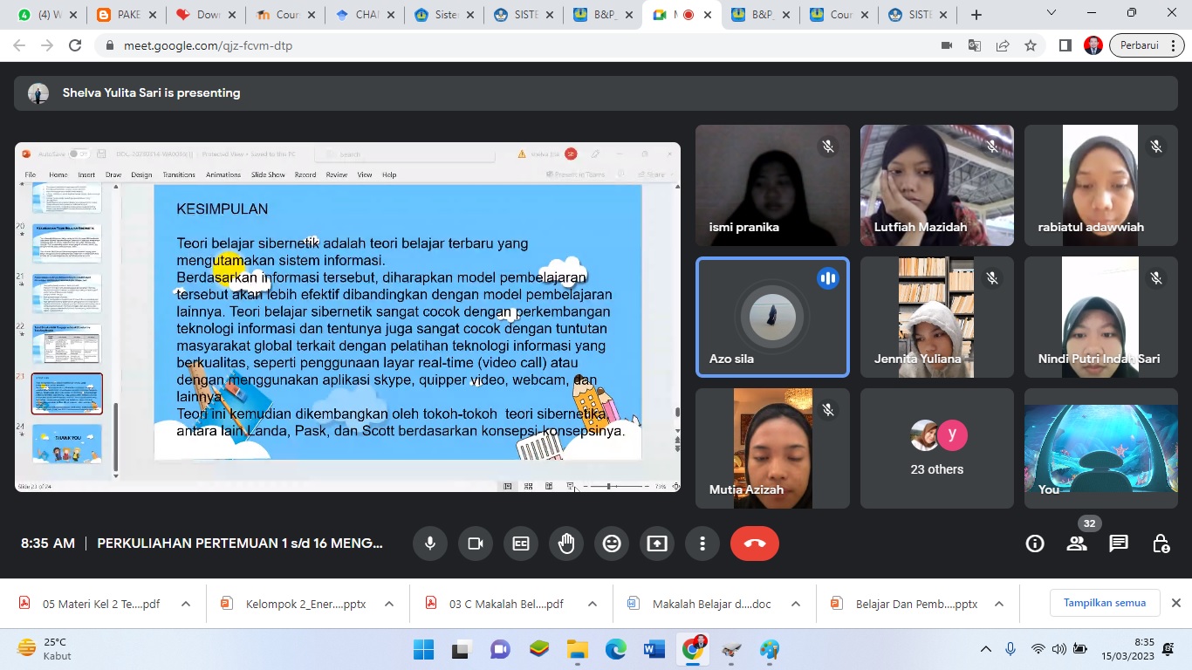1192x670 pixels.
Task: Open host controls lock icon
Action: pos(1161,544)
